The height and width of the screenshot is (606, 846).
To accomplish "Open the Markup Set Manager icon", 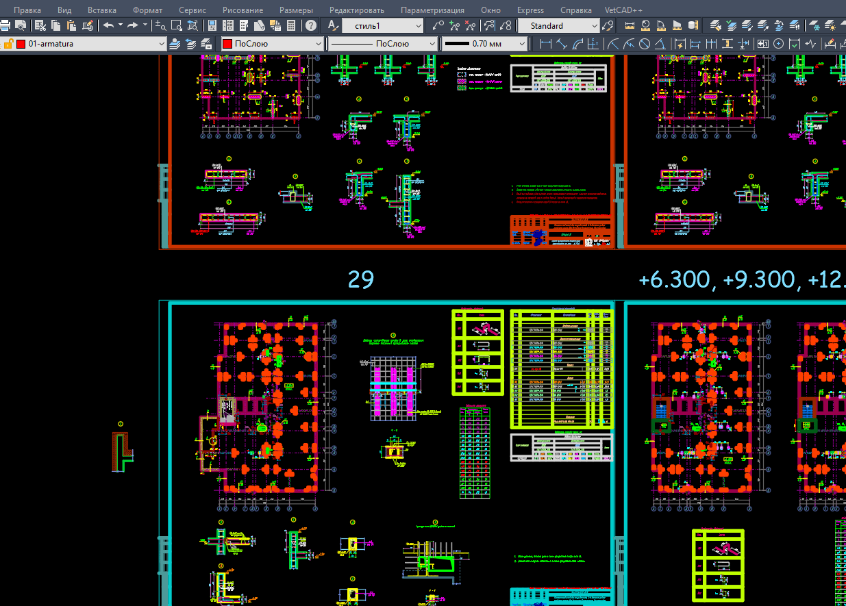I will click(275, 25).
